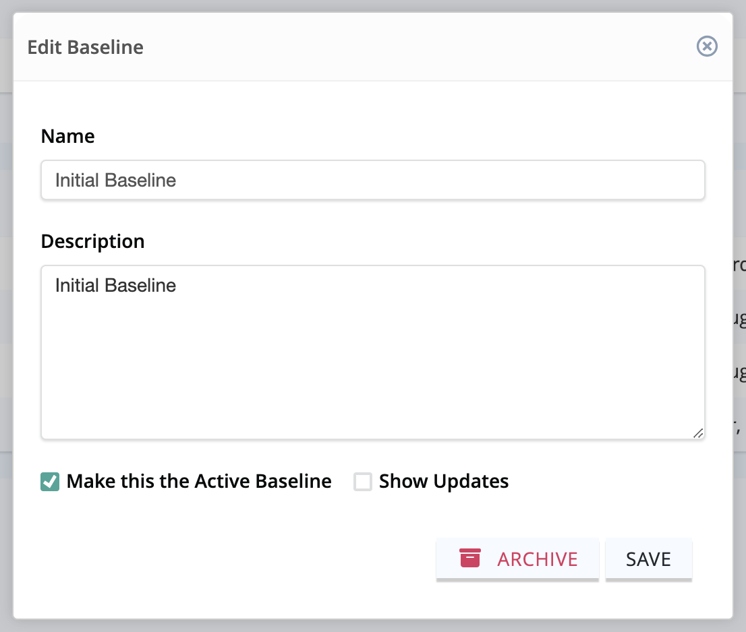Screen dimensions: 746x632
Task: Uncheck Make this the Active Baseline
Action: click(50, 481)
